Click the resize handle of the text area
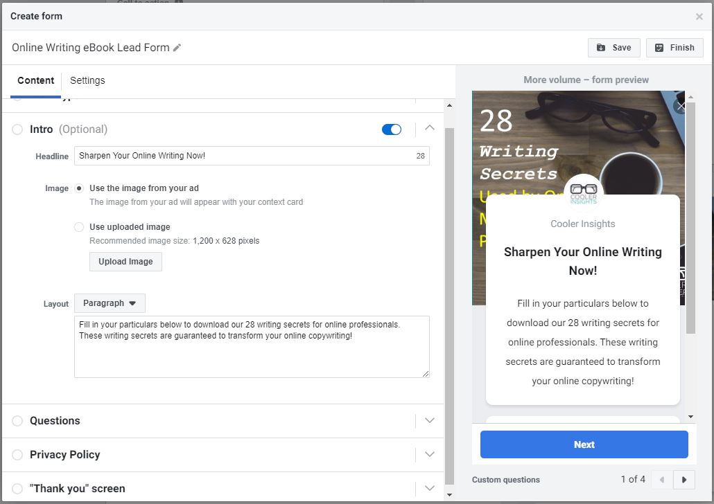 pos(426,373)
